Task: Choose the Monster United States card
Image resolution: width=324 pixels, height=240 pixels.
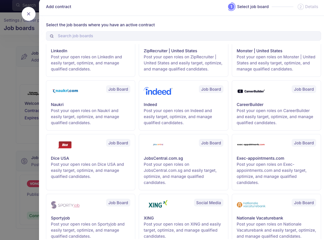Action: [276, 60]
